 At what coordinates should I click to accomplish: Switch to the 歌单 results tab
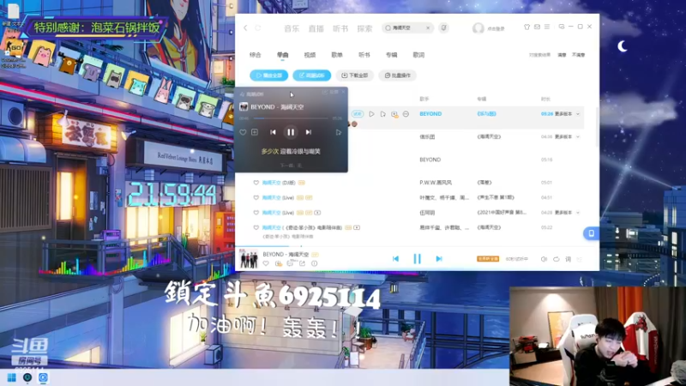pyautogui.click(x=337, y=55)
